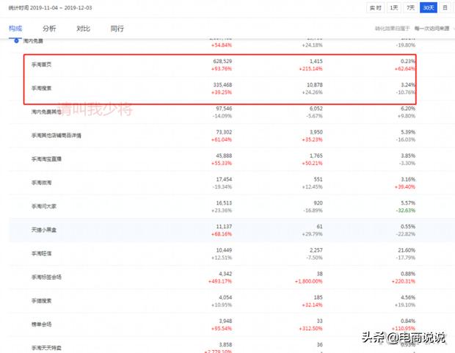The height and width of the screenshot is (353, 455).
Task: Click the buyer count 1,415
Action: point(316,61)
